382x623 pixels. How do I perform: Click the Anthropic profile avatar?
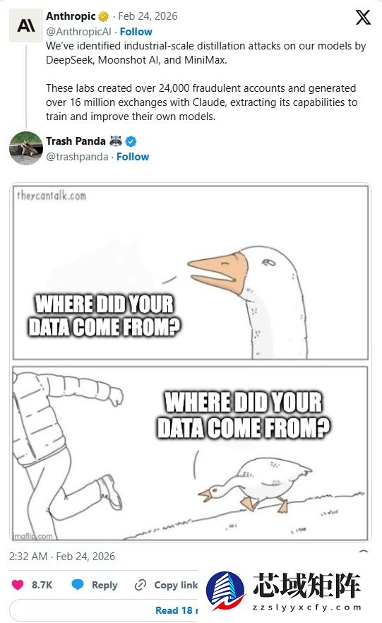[26, 26]
